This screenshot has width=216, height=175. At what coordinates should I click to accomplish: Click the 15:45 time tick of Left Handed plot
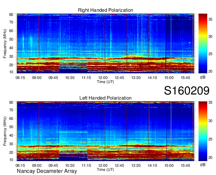(x=186, y=165)
